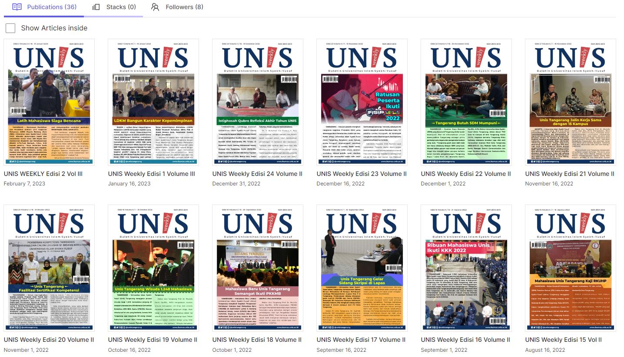The image size is (624, 357).
Task: Click the Publications book icon
Action: [16, 7]
